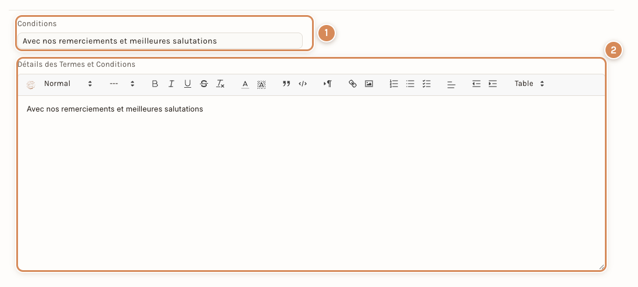Image resolution: width=638 pixels, height=287 pixels.
Task: Clear text formatting
Action: pyautogui.click(x=220, y=84)
